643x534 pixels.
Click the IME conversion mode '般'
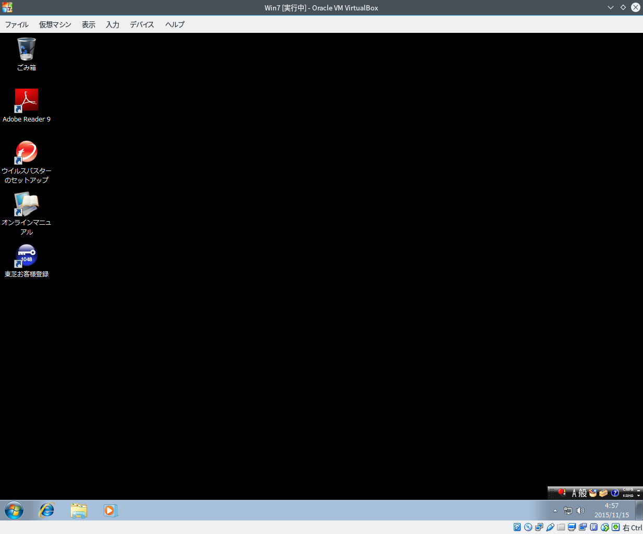click(583, 493)
